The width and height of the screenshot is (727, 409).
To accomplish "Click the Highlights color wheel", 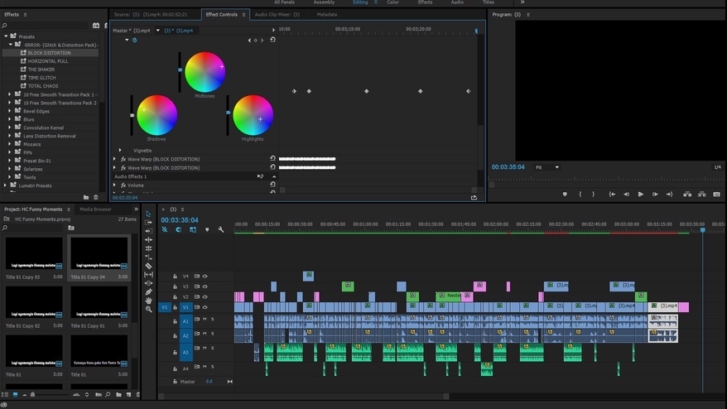I will click(253, 115).
